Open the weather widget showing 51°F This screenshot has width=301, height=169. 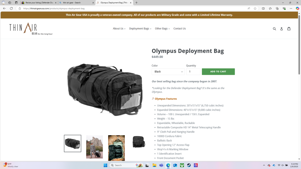[x=11, y=165]
